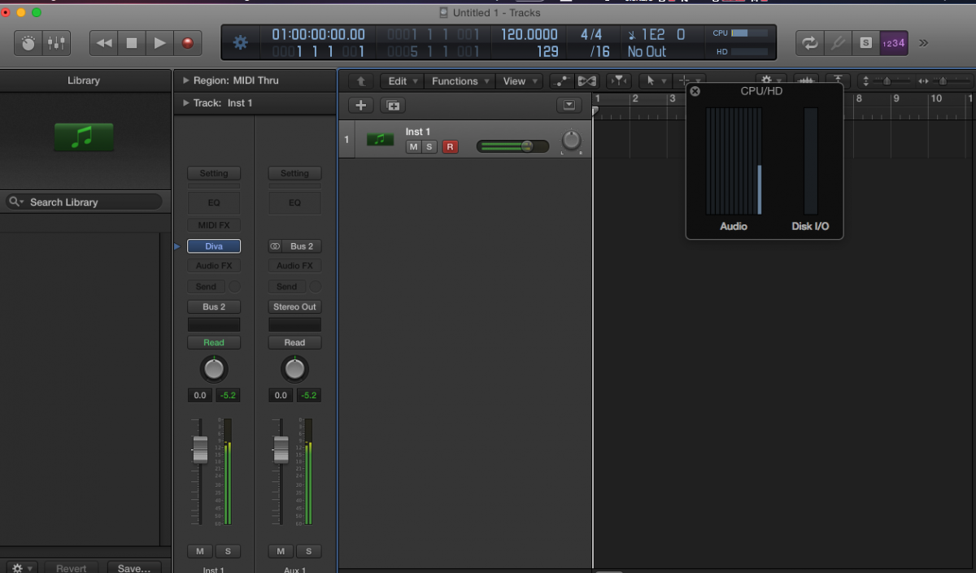Screen dimensions: 976x573
Task: Click the Flex view icon
Action: click(x=586, y=81)
